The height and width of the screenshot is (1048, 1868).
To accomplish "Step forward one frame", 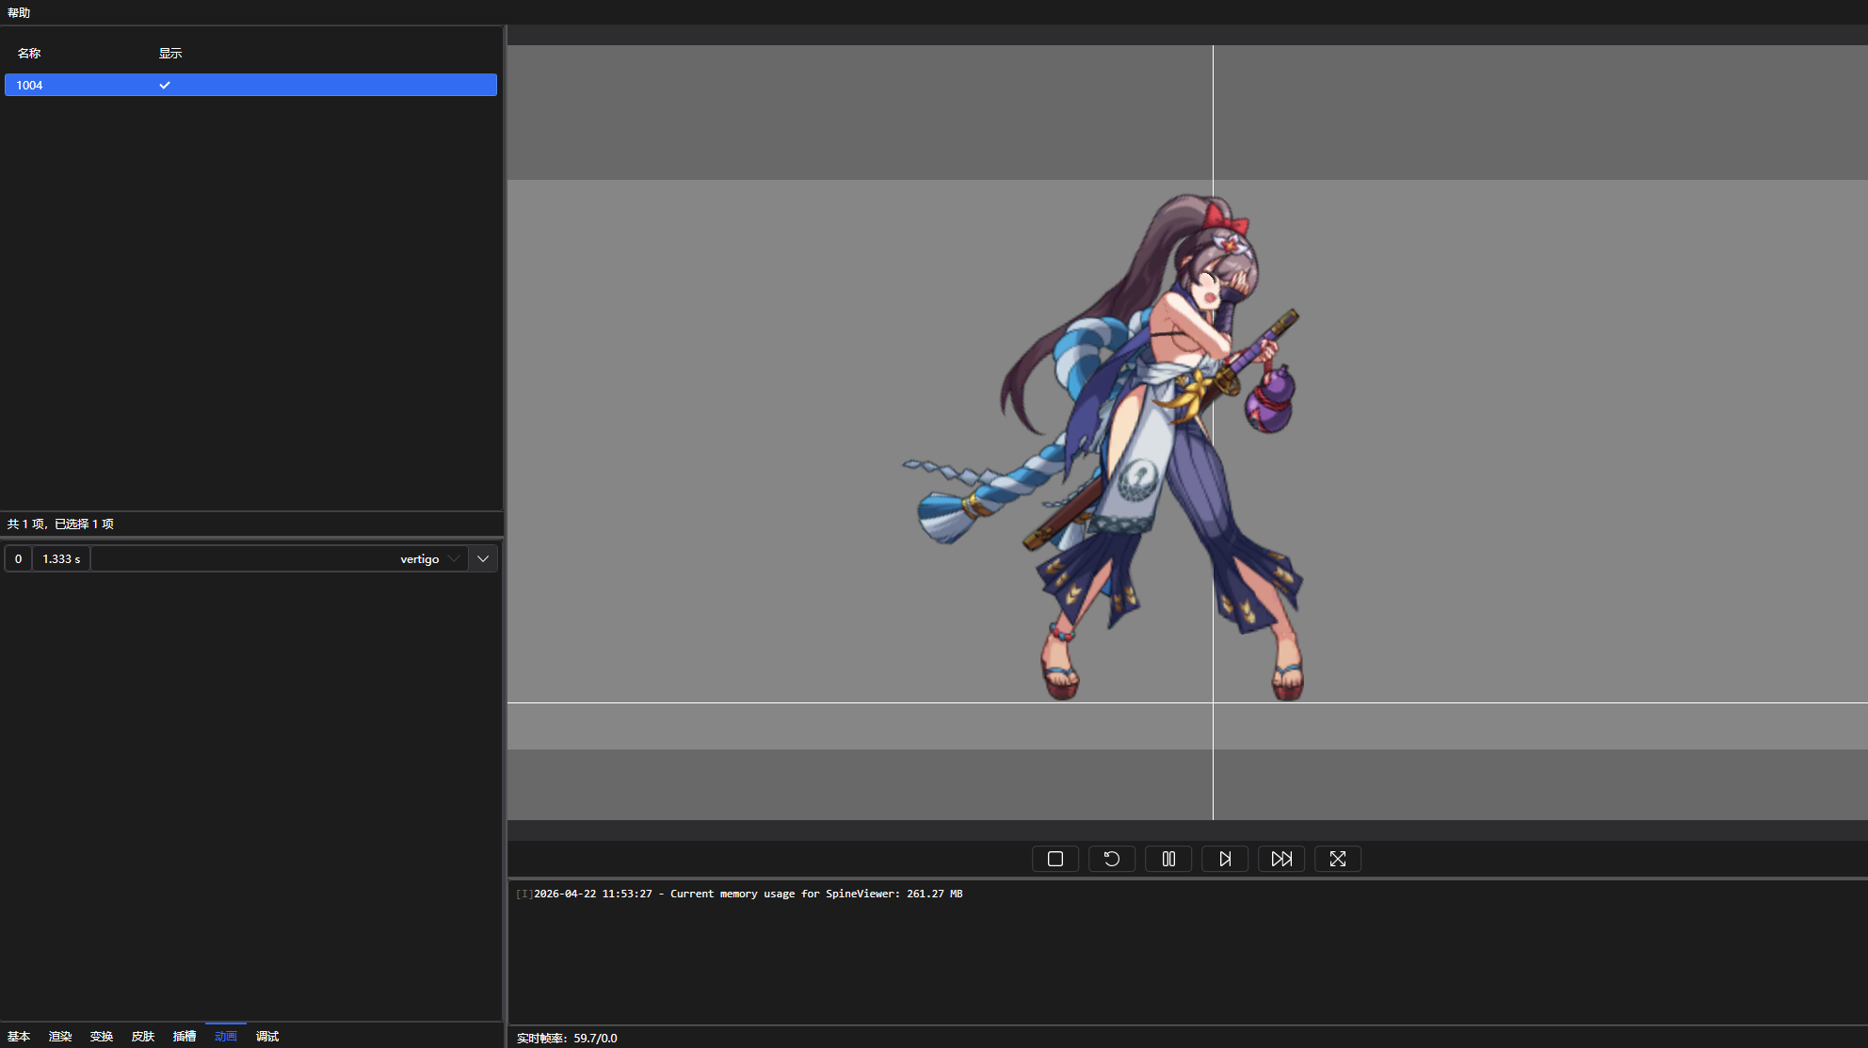I will [1224, 859].
